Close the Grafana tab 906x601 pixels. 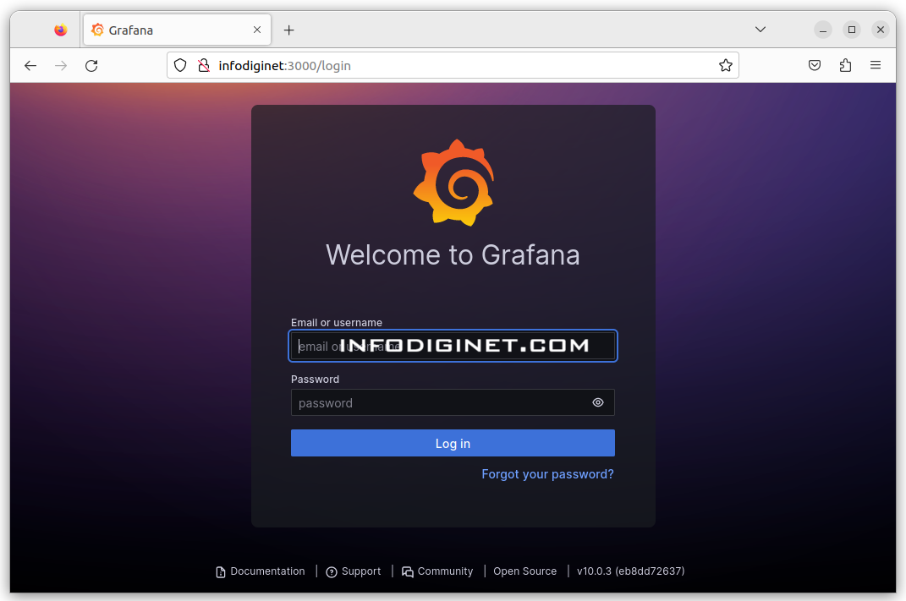257,30
